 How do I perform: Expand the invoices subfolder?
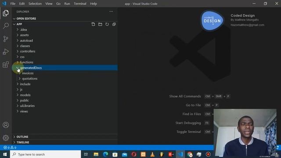[x=65, y=73]
